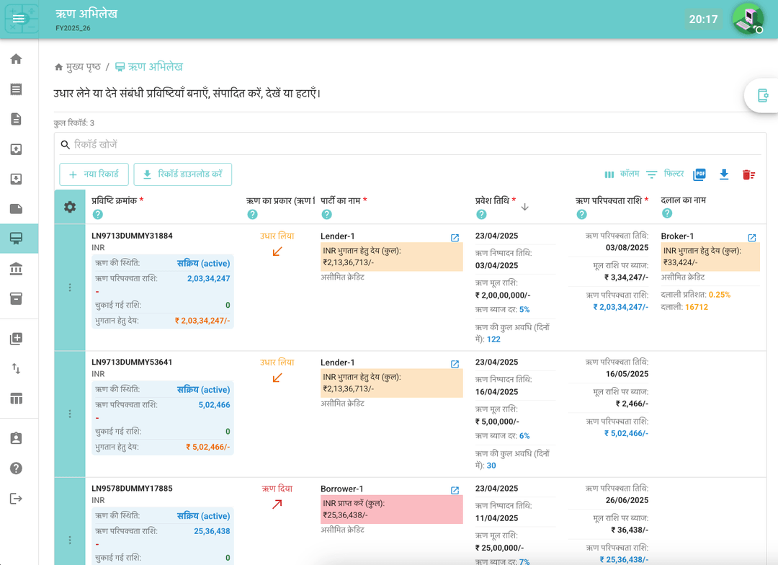778x565 pixels.
Task: Expand row menu for LN9713DUMMY31884
Action: click(x=70, y=288)
